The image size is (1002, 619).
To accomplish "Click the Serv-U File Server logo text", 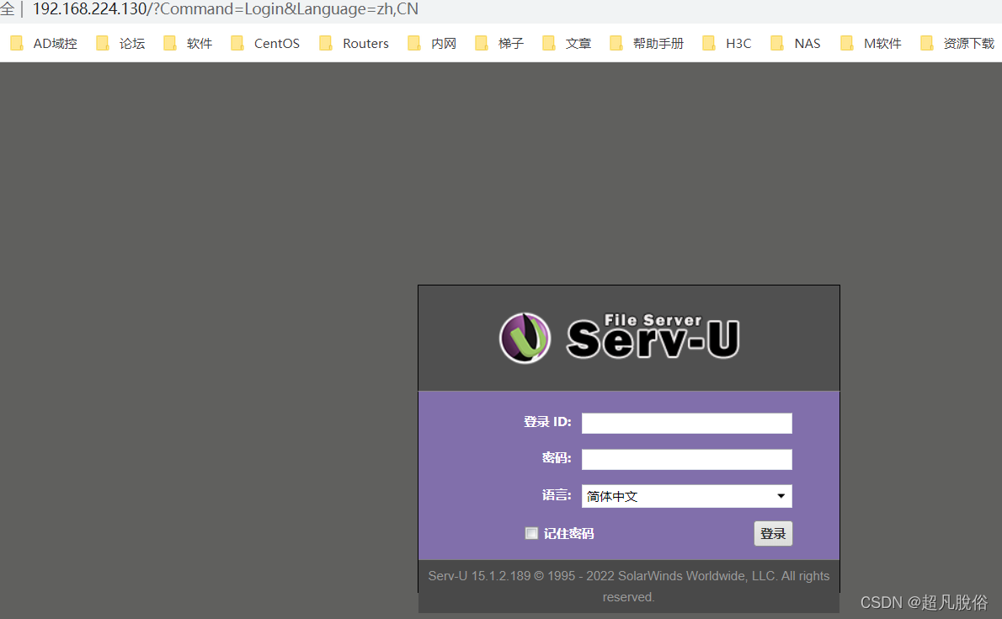I will point(653,336).
